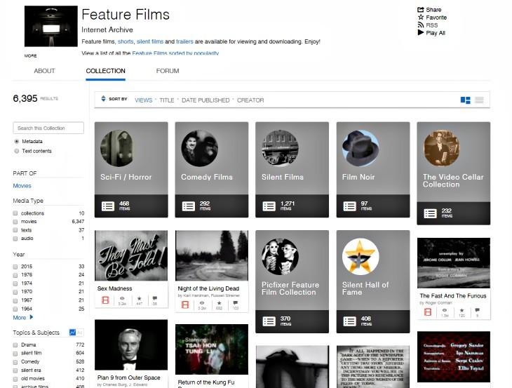Viewport: 512px width, 388px height.
Task: Check the 1974 year filter
Action: click(15, 283)
